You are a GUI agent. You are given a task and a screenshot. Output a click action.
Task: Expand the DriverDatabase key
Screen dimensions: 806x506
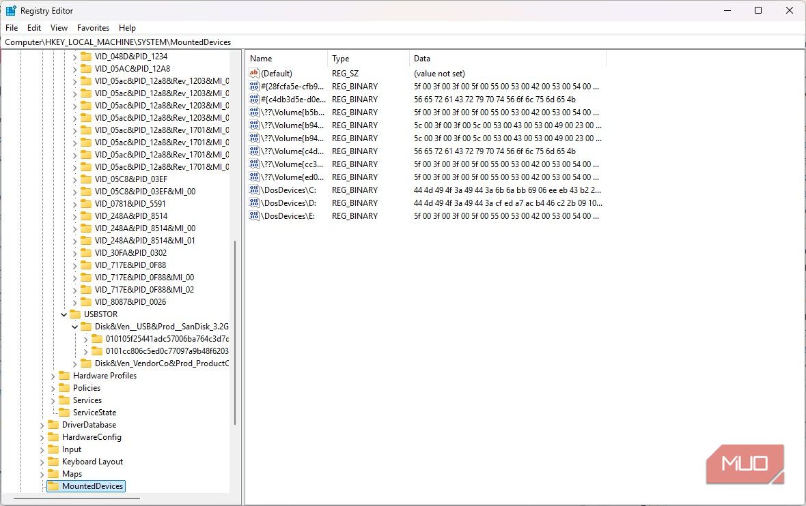pos(42,425)
